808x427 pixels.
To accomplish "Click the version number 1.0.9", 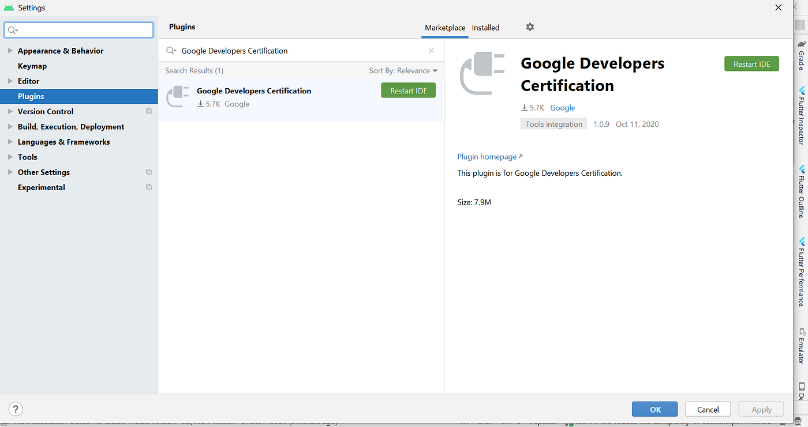I will point(601,124).
